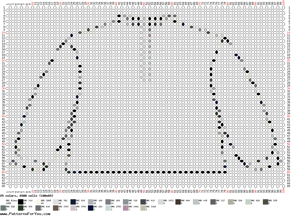Select the DMC 3787 brown color swatch
This screenshot has width=291, height=216.
click(x=56, y=208)
